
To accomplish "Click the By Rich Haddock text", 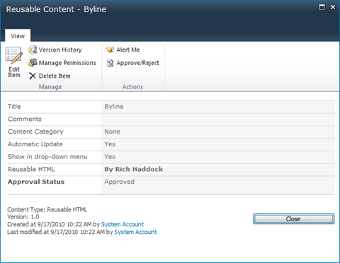I will pos(134,169).
